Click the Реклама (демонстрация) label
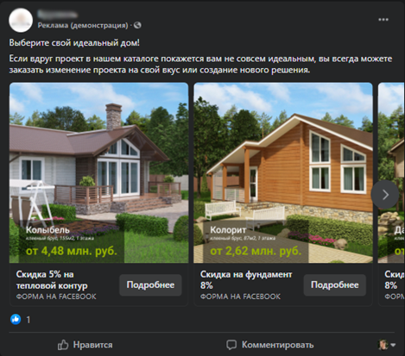Screen dimensions: 405x356 point(83,25)
